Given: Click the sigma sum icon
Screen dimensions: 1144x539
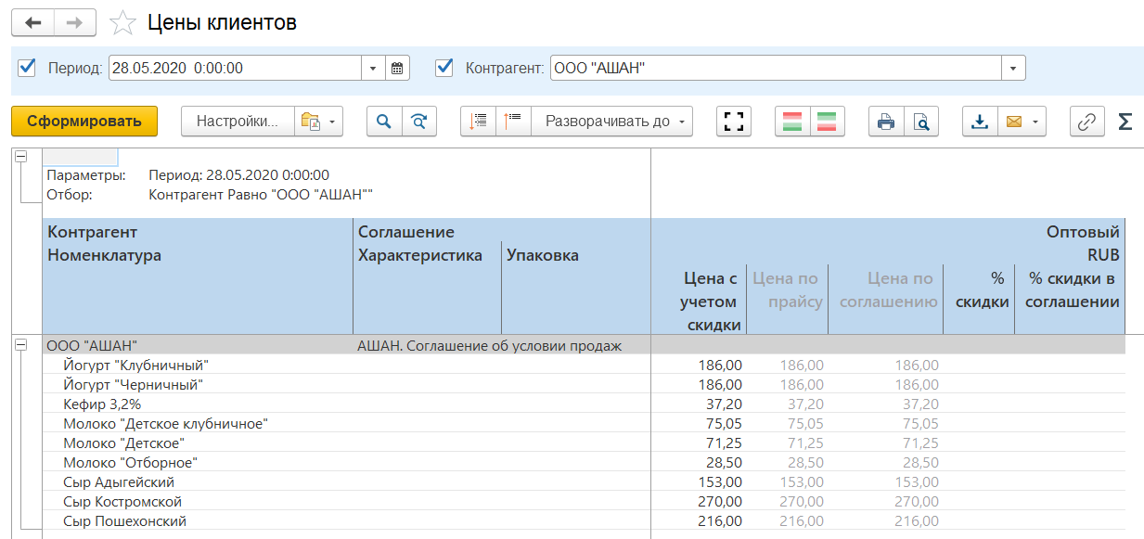Looking at the screenshot, I should point(1125,122).
